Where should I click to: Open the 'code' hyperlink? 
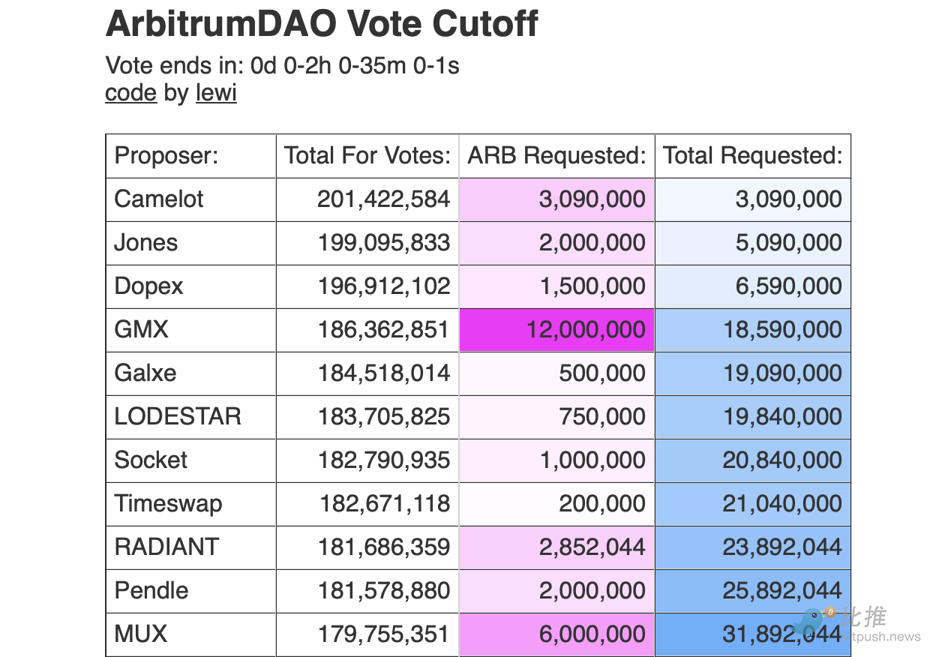pos(130,93)
